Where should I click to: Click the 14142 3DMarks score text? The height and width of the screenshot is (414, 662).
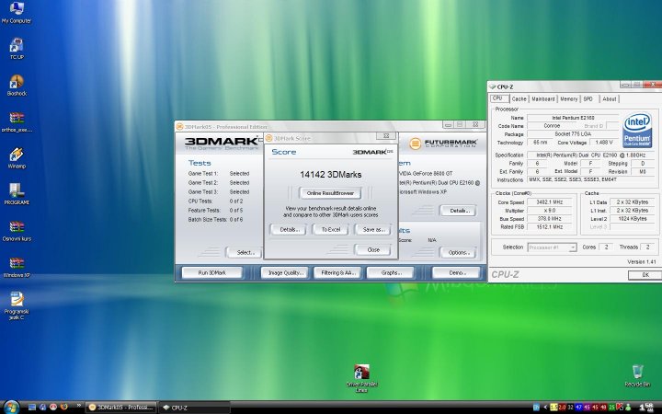point(331,175)
